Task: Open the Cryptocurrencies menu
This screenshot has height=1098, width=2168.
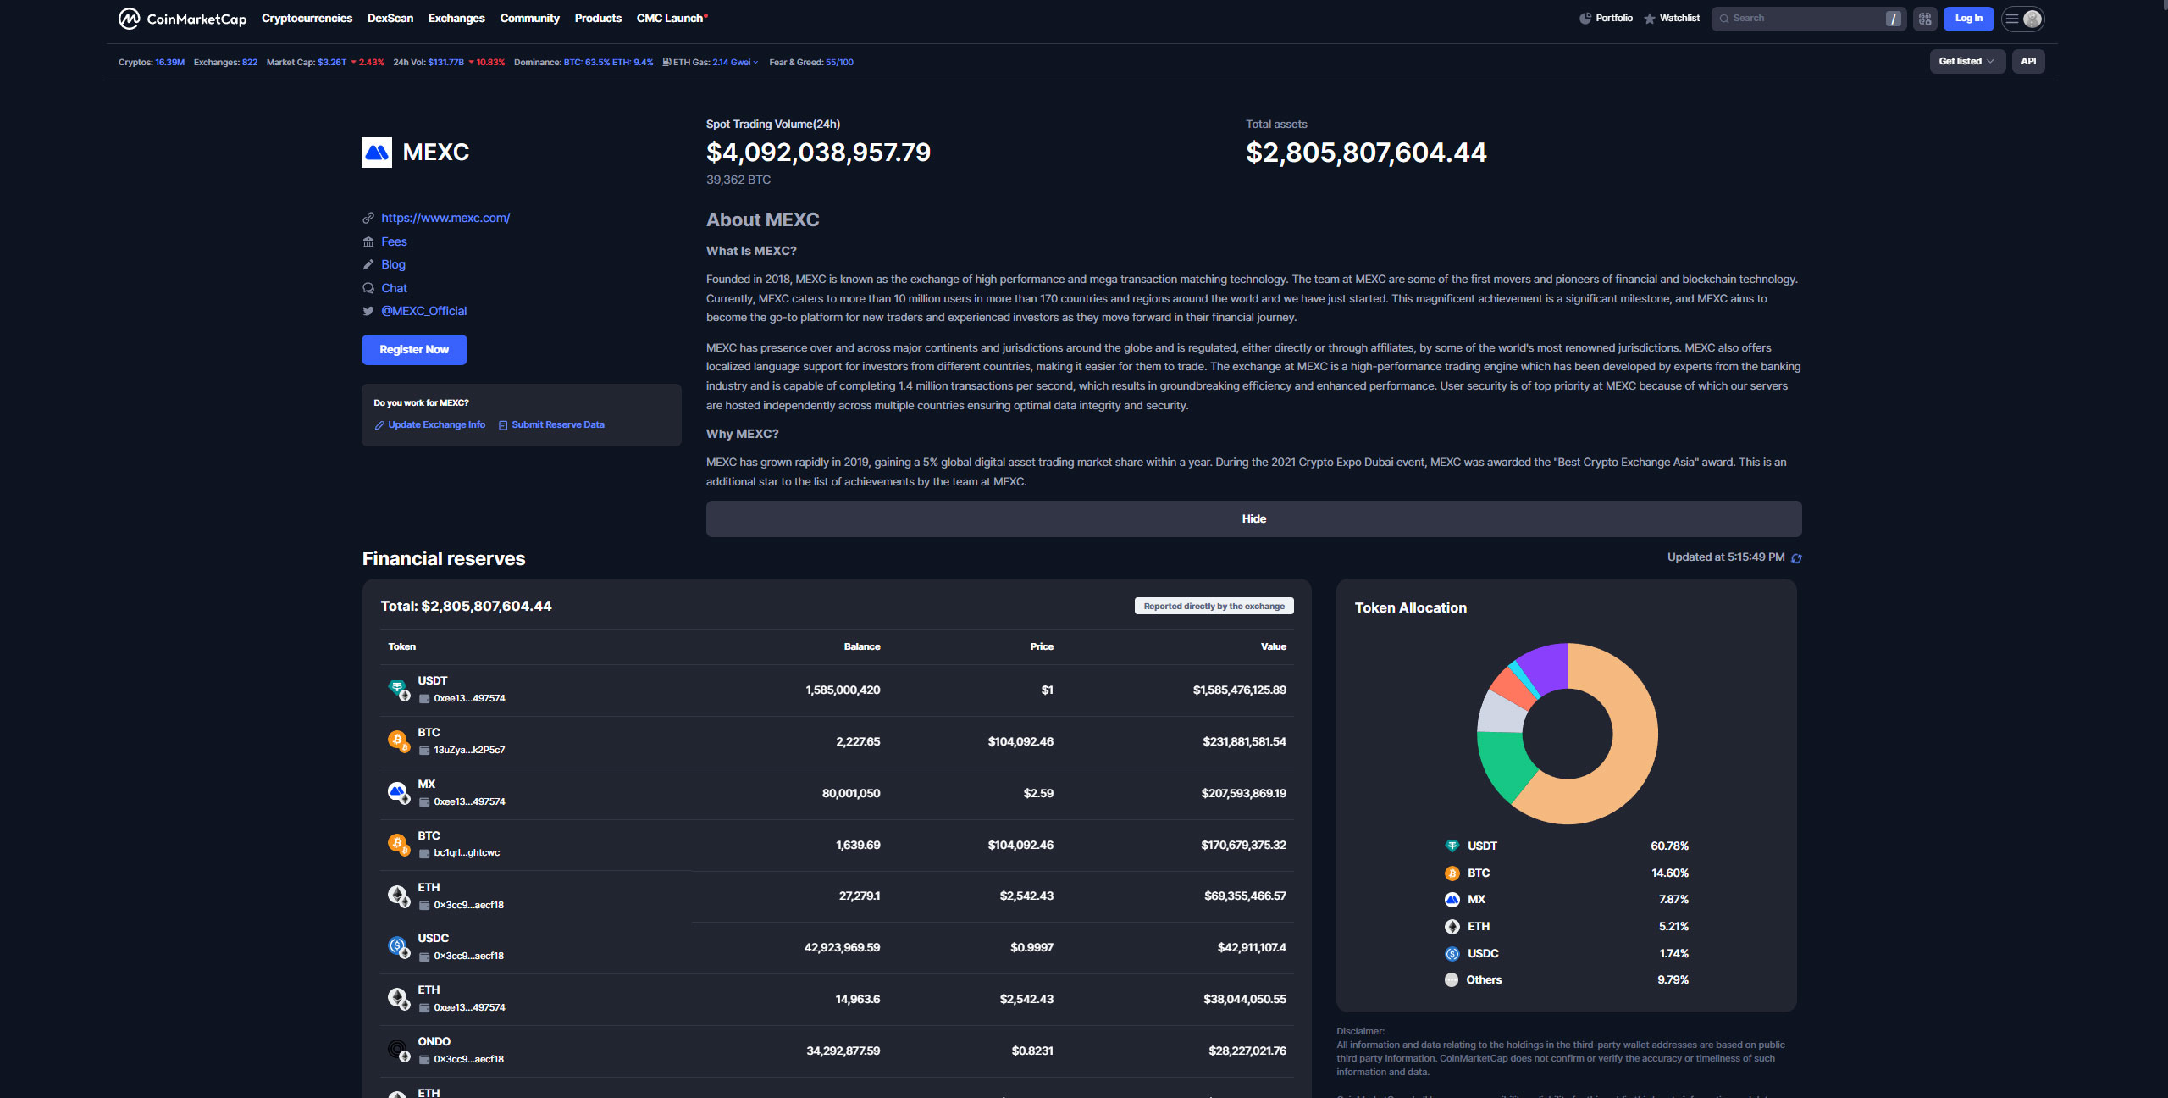Action: [307, 19]
